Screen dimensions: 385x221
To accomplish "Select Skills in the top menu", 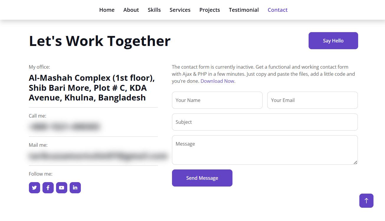I will coord(154,10).
